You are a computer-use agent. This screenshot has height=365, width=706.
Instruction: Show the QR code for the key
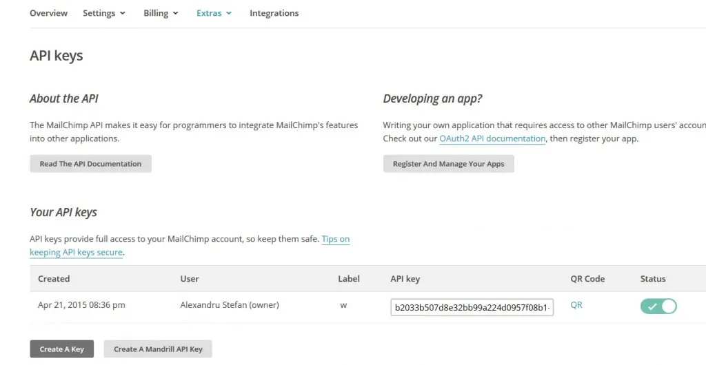point(576,305)
